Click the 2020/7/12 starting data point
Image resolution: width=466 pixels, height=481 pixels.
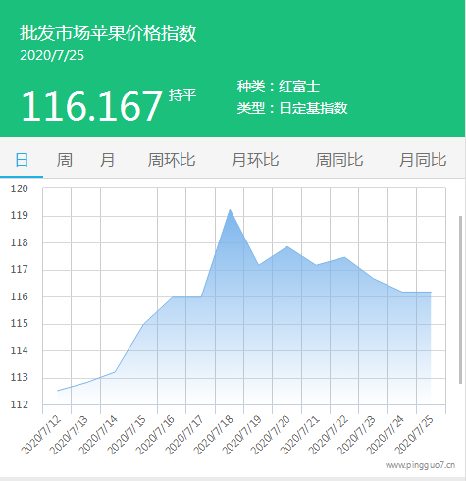58,391
